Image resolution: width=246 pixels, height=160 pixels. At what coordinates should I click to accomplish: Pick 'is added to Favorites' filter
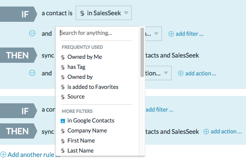pyautogui.click(x=93, y=87)
